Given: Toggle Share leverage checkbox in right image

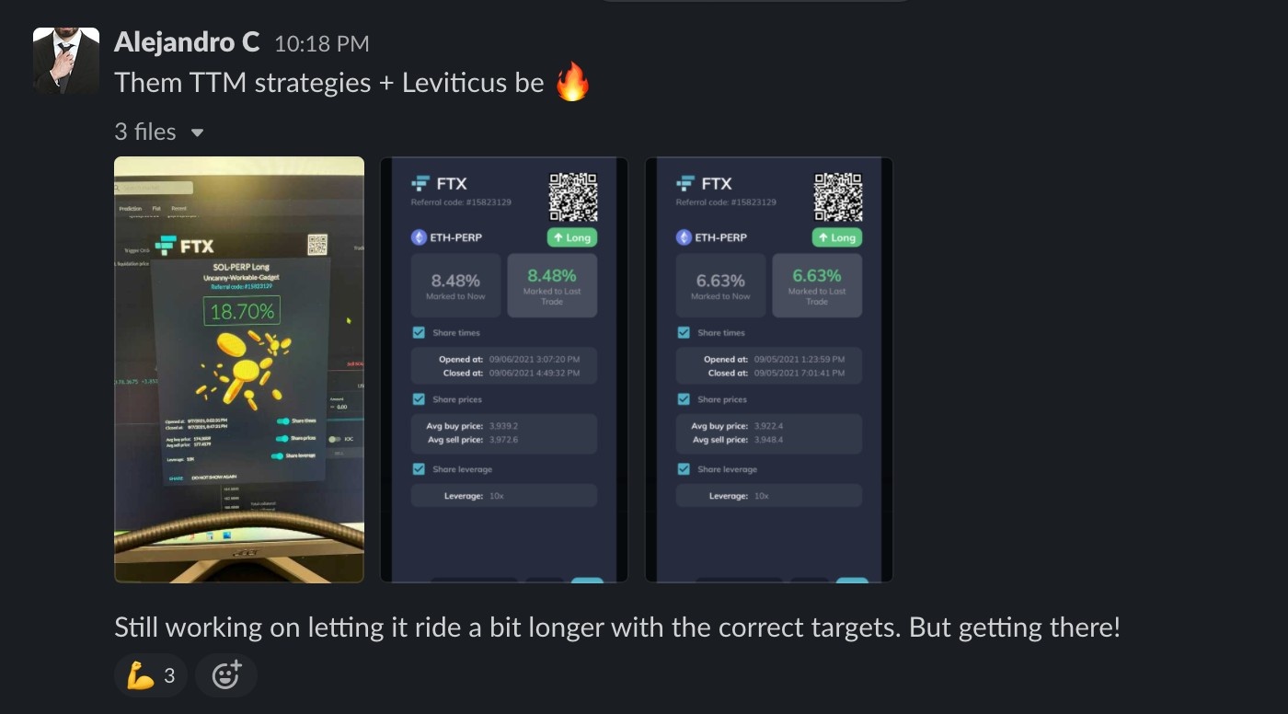Looking at the screenshot, I should click(684, 469).
